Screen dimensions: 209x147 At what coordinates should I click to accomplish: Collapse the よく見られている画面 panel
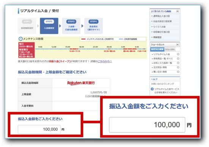click(x=178, y=11)
